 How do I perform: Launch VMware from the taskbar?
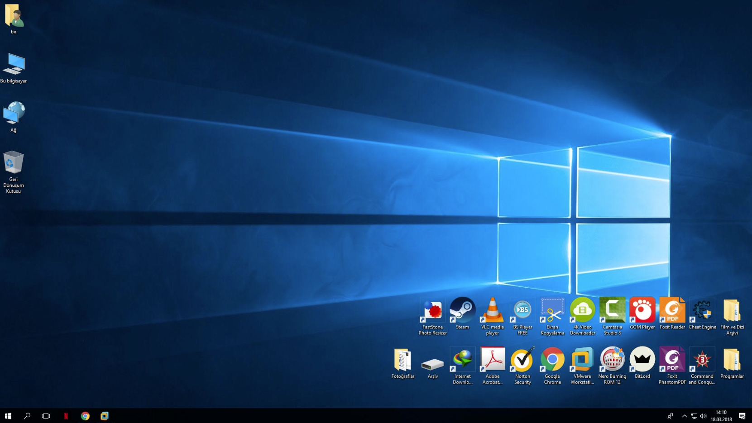click(x=105, y=416)
